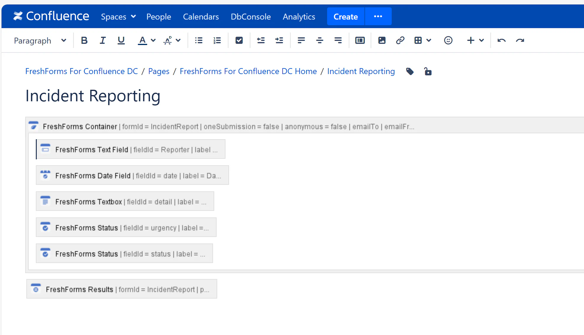Viewport: 584px width, 335px height.
Task: Click the Create button
Action: click(345, 17)
